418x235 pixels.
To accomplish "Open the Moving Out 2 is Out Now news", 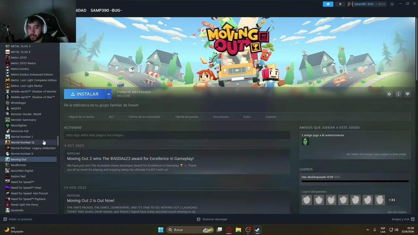I will [90, 200].
